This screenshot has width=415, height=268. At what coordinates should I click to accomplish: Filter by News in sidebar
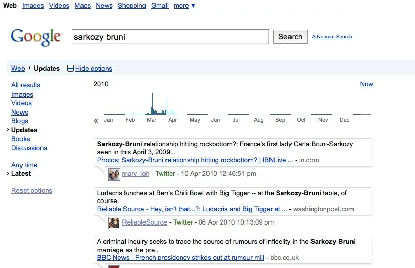pyautogui.click(x=19, y=112)
